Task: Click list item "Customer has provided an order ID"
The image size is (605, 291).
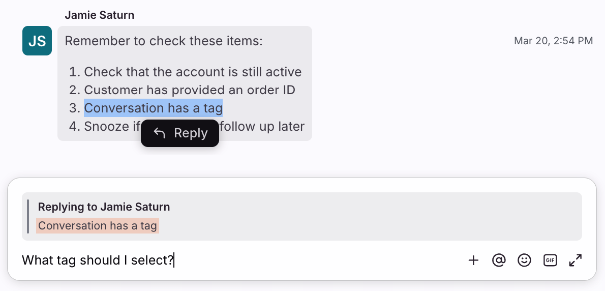Action: (x=190, y=90)
